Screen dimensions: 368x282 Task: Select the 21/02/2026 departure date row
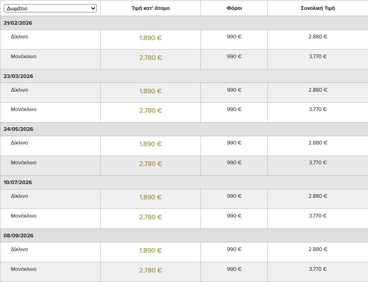point(18,23)
